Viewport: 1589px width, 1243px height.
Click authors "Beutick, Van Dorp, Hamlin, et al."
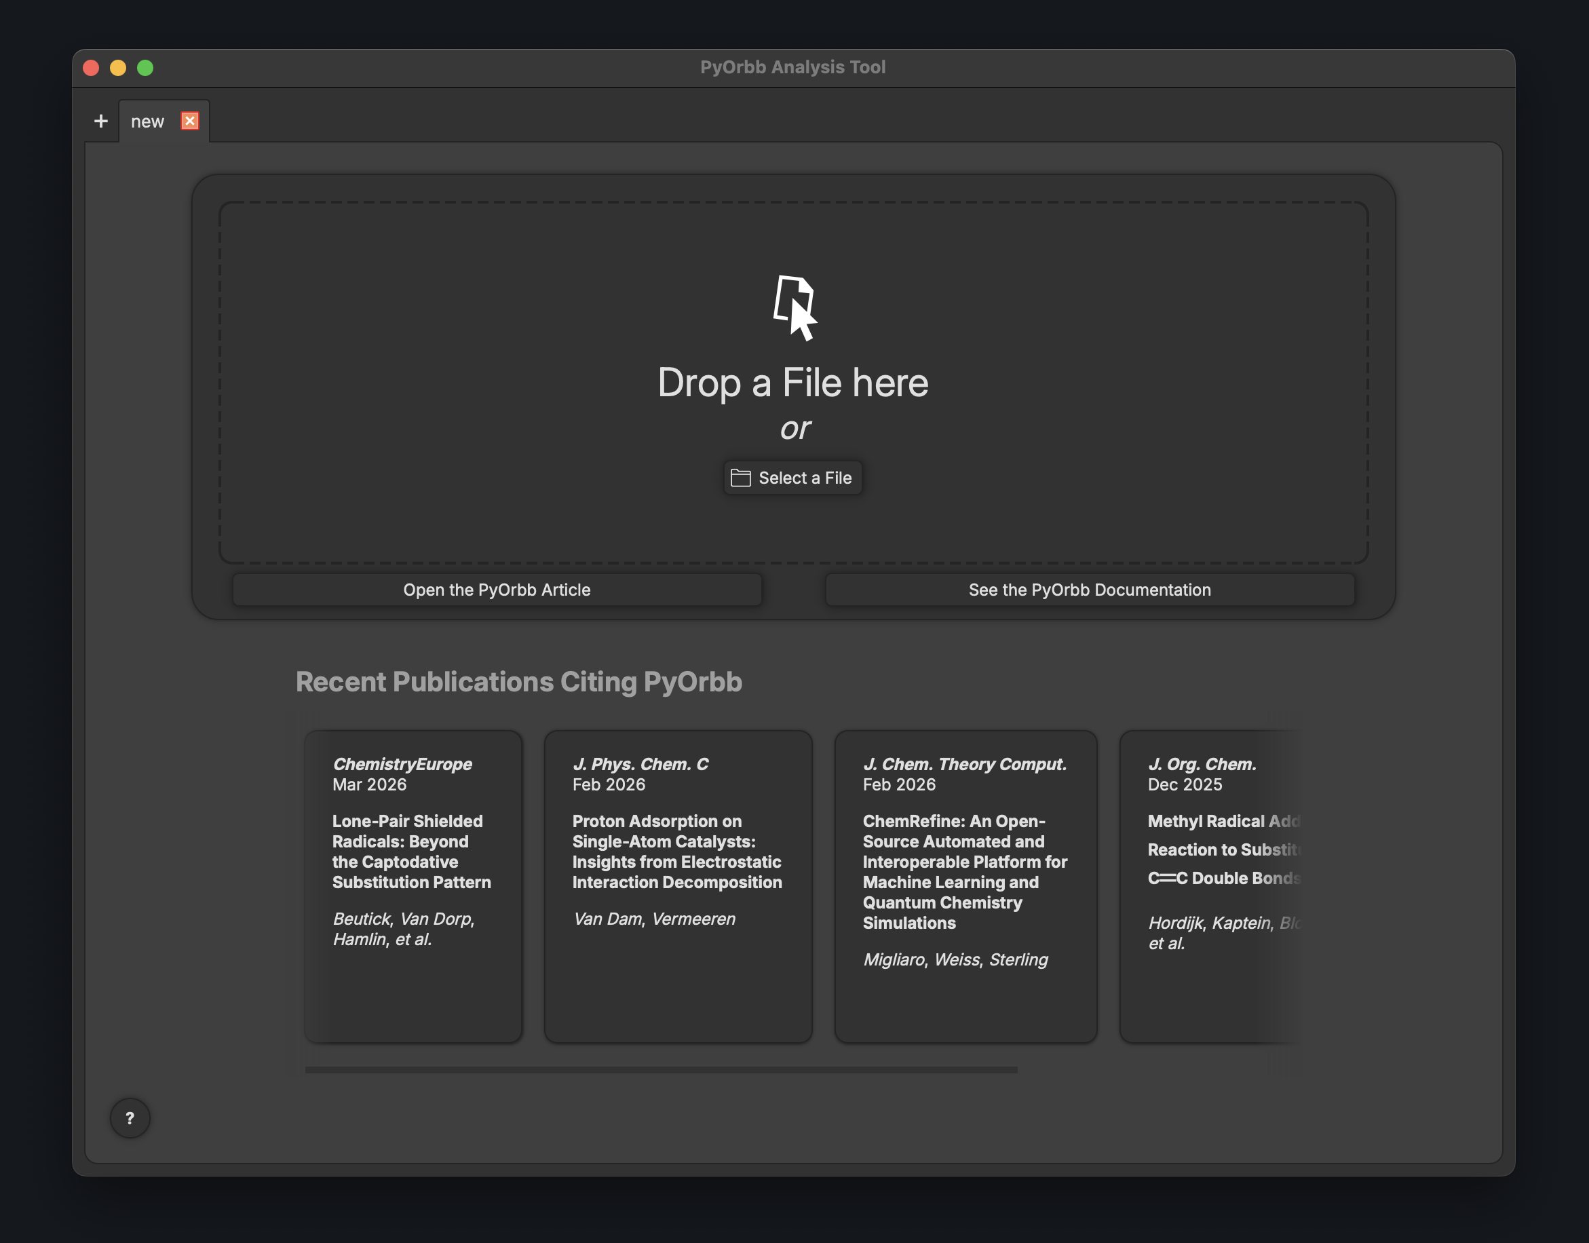coord(404,930)
